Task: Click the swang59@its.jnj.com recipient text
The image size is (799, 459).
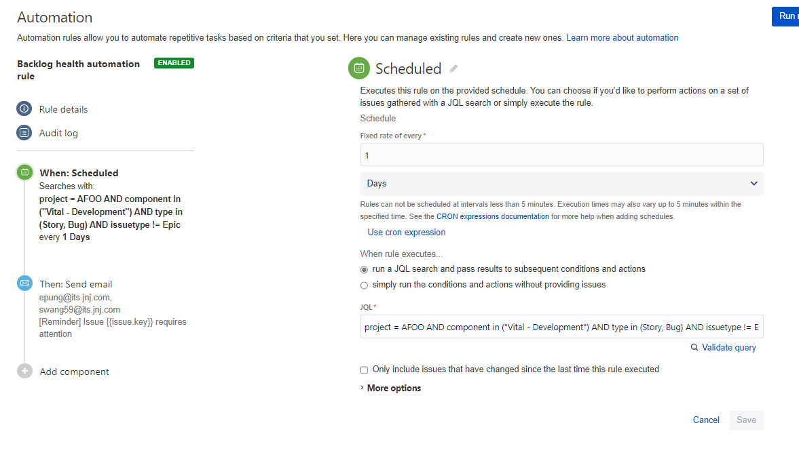Action: pos(79,309)
